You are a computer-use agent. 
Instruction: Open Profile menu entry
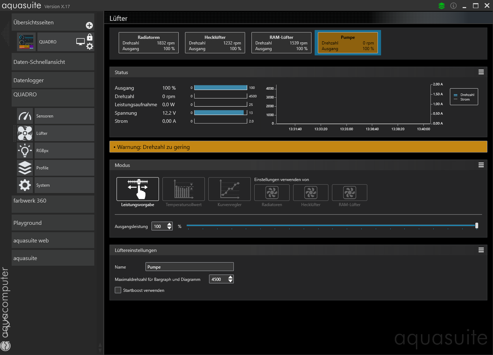(x=64, y=168)
